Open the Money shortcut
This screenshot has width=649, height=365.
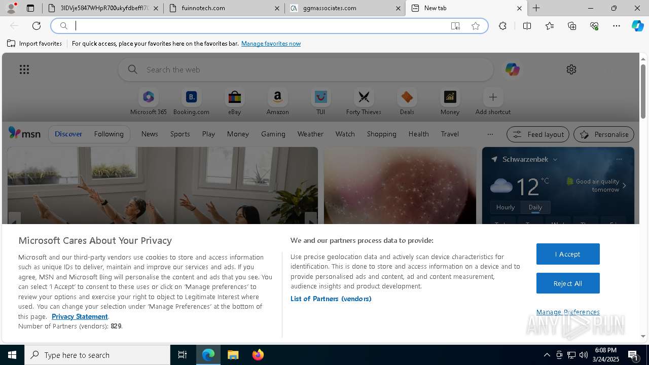(x=450, y=102)
